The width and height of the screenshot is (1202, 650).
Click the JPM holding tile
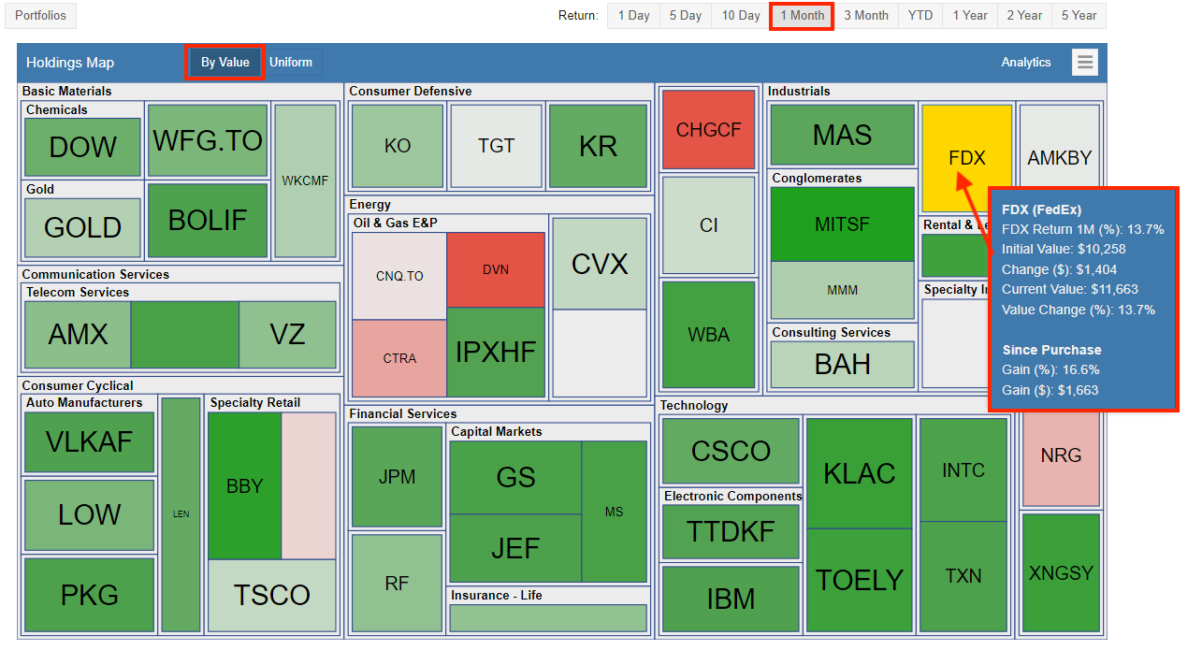click(398, 477)
